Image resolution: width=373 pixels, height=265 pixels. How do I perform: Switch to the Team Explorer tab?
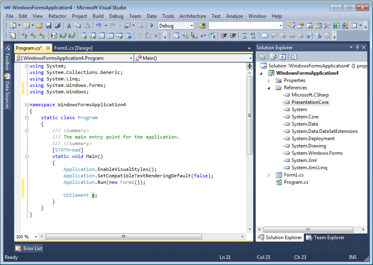[325, 238]
